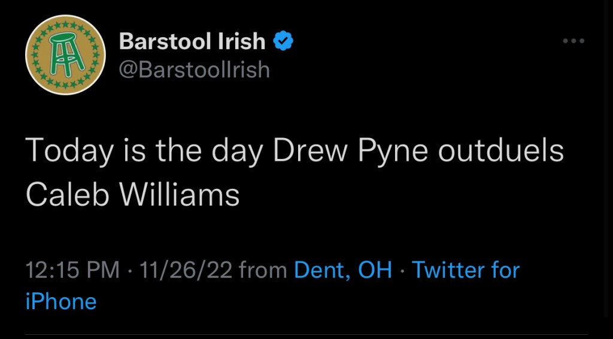Click the word from before the location
The image size is (613, 339).
[263, 270]
